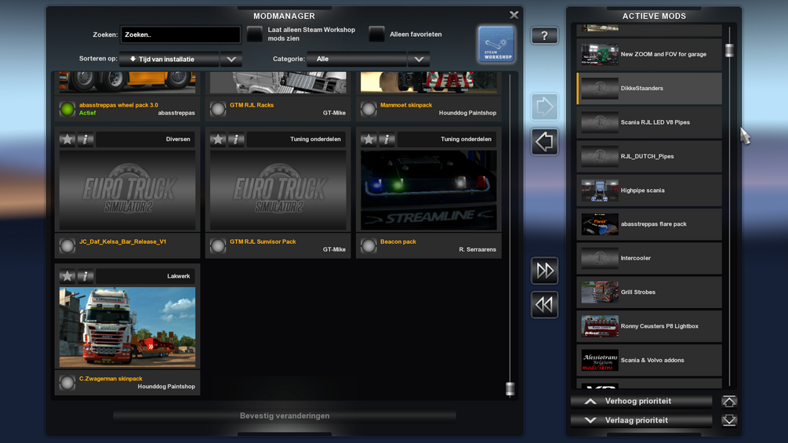Move mod to top priority icon

pos(729,401)
